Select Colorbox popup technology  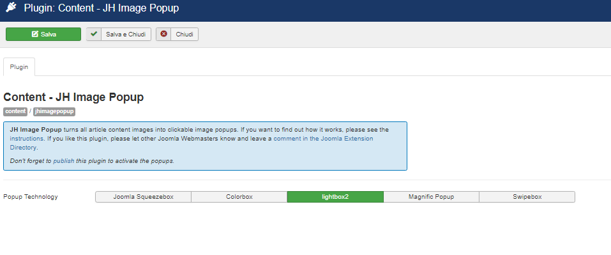(x=239, y=197)
